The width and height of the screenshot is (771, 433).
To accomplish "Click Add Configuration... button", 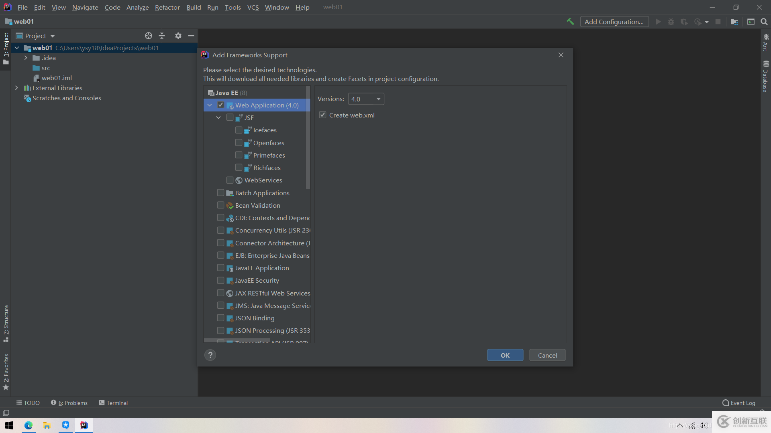I will 614,22.
